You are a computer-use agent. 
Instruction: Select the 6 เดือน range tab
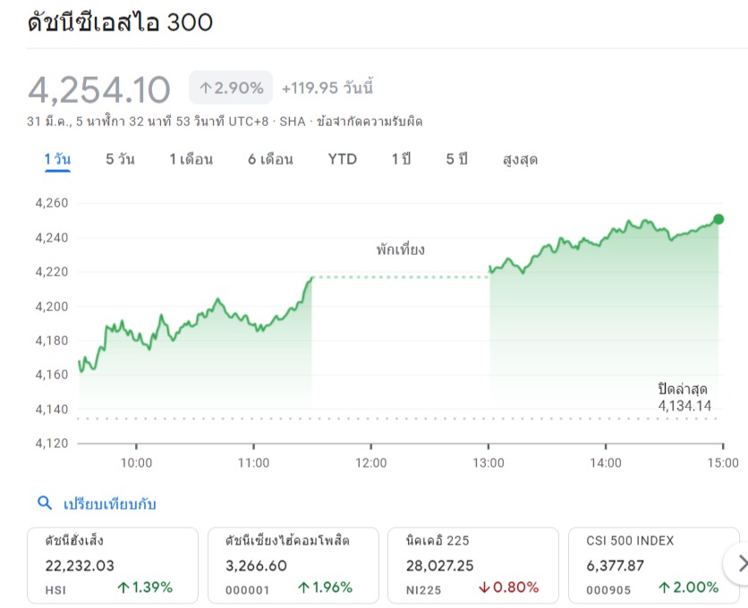[x=270, y=159]
